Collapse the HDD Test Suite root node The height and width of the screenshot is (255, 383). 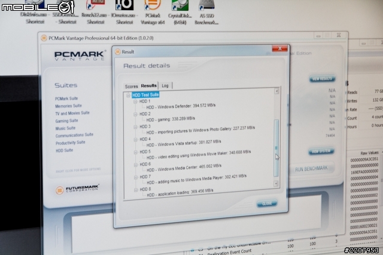pyautogui.click(x=128, y=96)
